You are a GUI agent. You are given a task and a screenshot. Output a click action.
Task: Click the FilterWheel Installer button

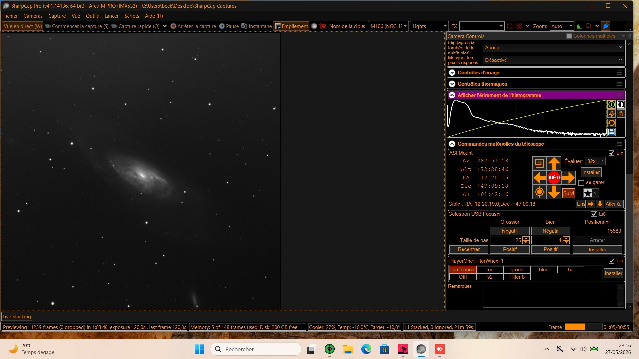613,273
